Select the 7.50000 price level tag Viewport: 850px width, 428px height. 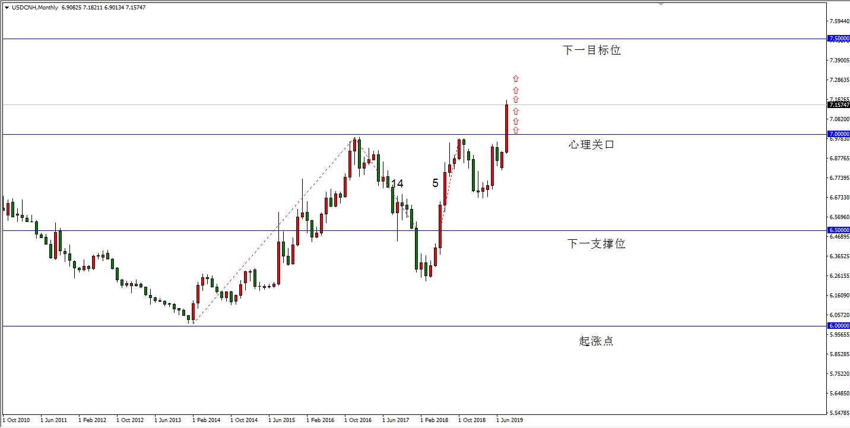click(838, 39)
